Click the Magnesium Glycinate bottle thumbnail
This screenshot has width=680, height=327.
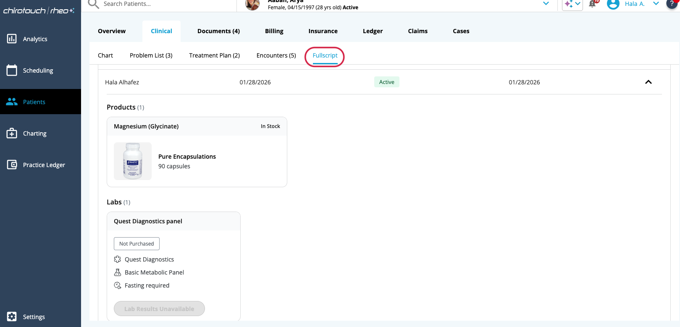[133, 161]
